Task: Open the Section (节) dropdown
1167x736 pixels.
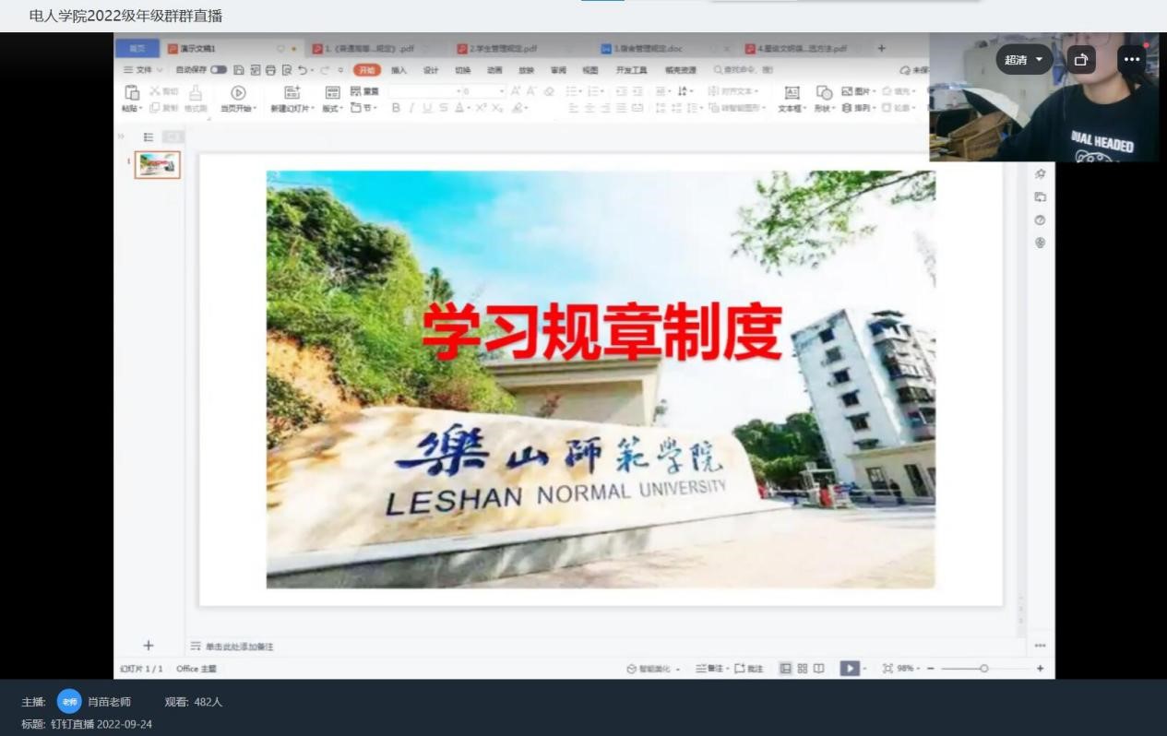Action: click(363, 108)
